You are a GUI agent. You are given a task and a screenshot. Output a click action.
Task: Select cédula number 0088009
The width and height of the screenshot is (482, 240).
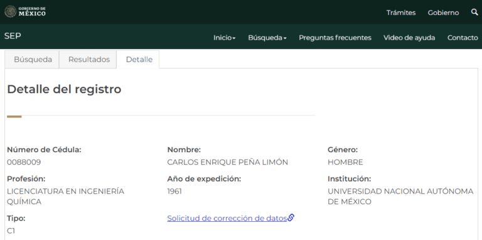pyautogui.click(x=24, y=162)
